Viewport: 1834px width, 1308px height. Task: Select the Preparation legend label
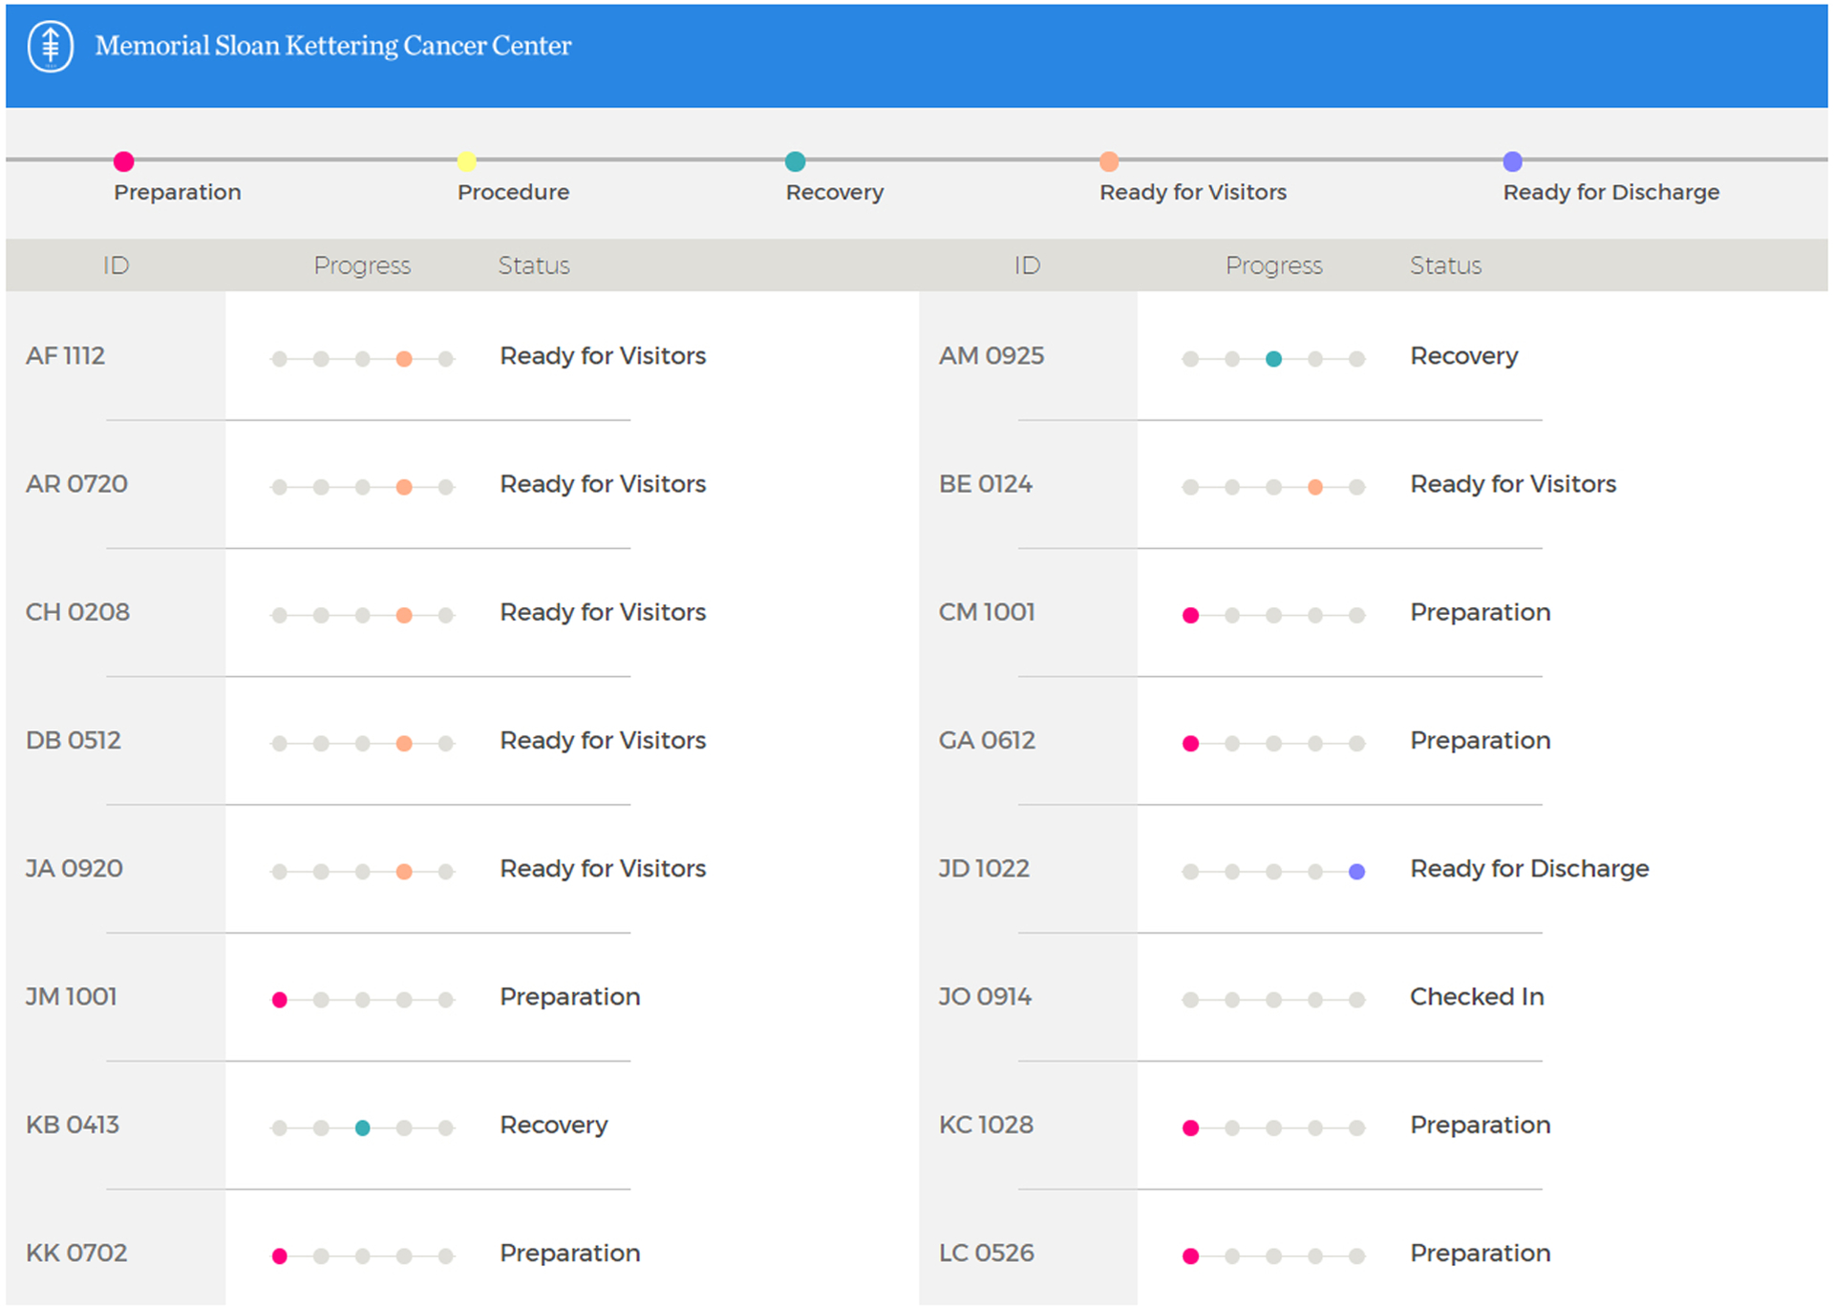(x=178, y=192)
